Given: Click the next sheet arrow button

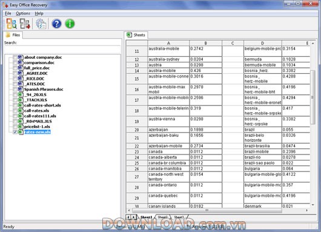Looking at the screenshot, I should pyautogui.click(x=133, y=217).
